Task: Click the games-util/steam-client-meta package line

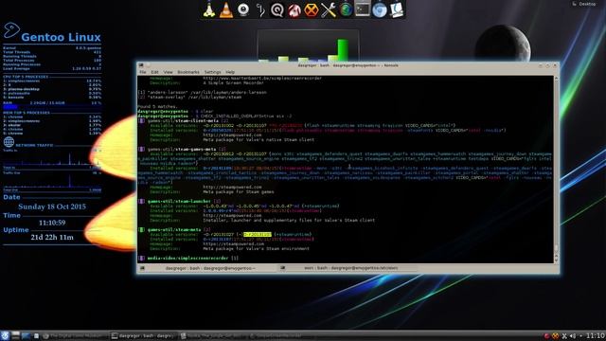Action: point(184,120)
